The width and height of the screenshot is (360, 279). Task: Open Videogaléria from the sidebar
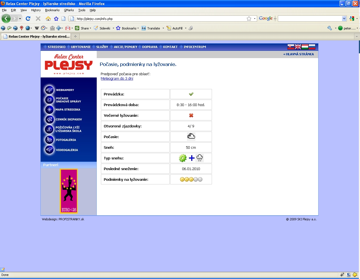point(61,150)
